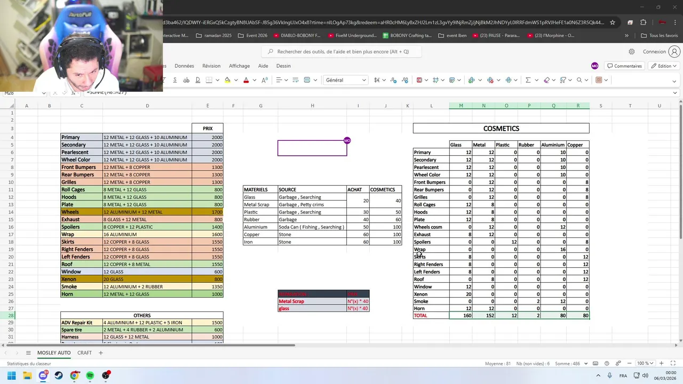Apply the red font color
683x384 pixels.
[x=246, y=80]
